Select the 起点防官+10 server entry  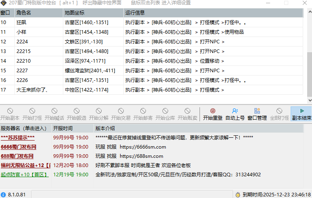[x=24, y=175]
